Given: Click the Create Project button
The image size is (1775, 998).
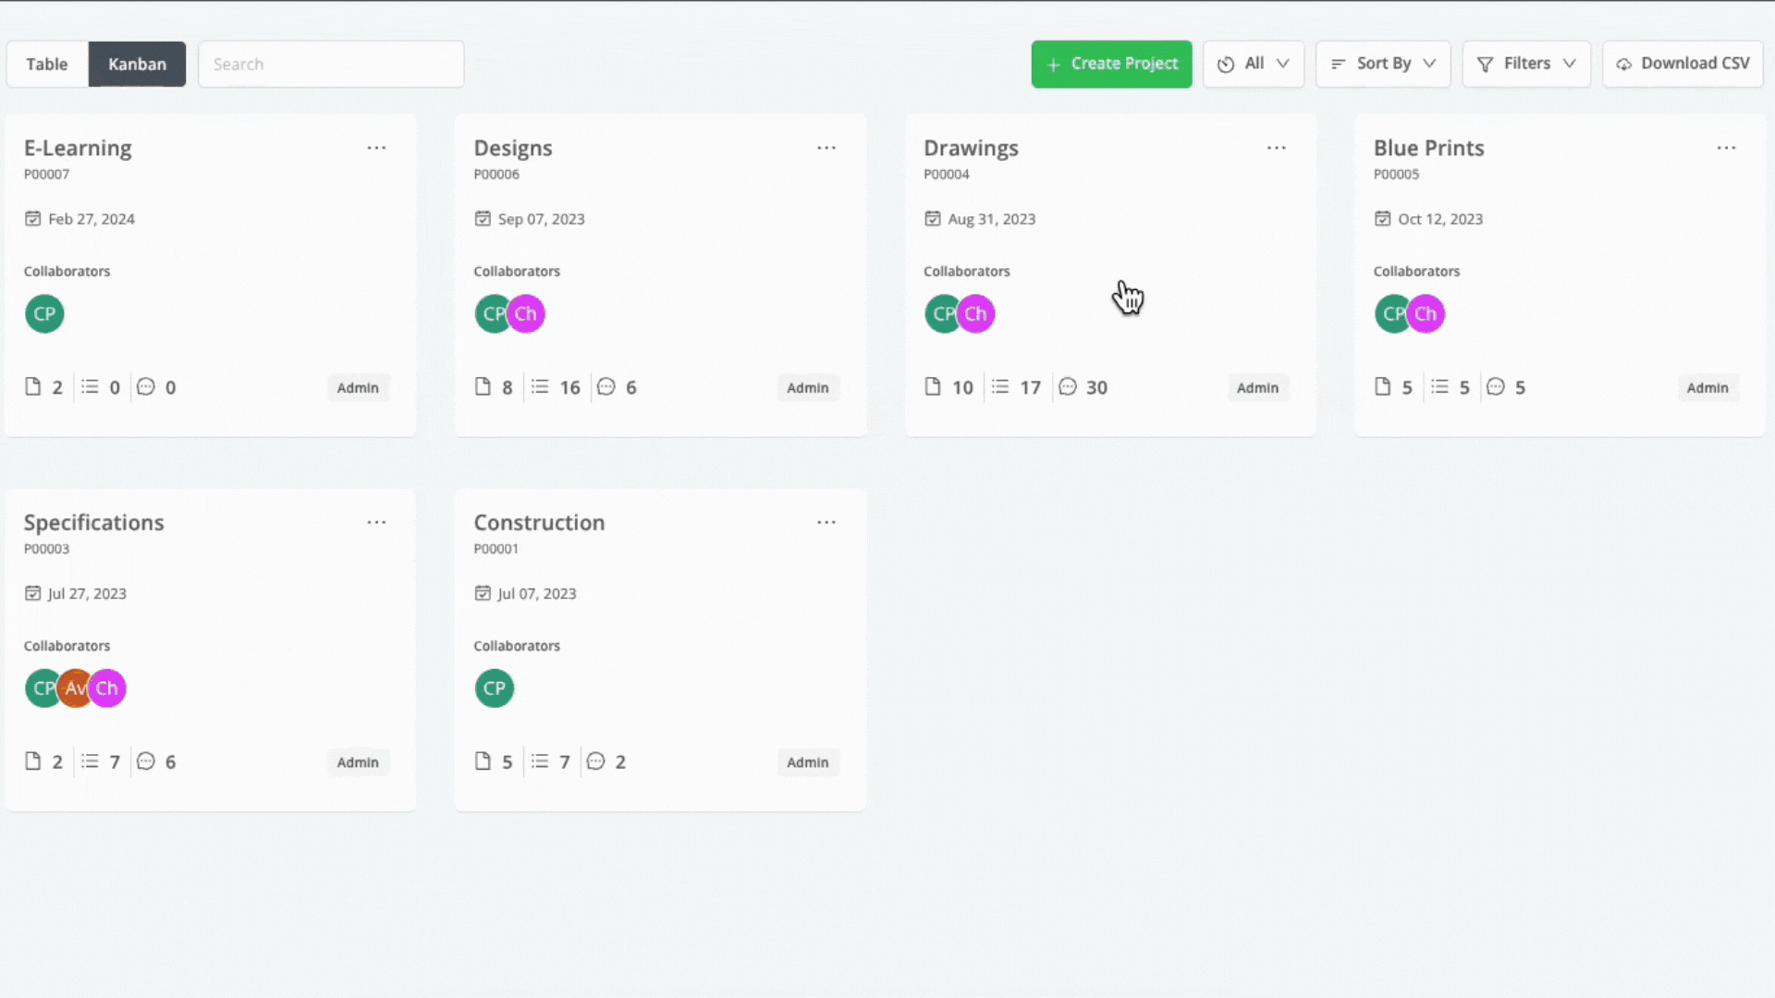Looking at the screenshot, I should pyautogui.click(x=1111, y=64).
